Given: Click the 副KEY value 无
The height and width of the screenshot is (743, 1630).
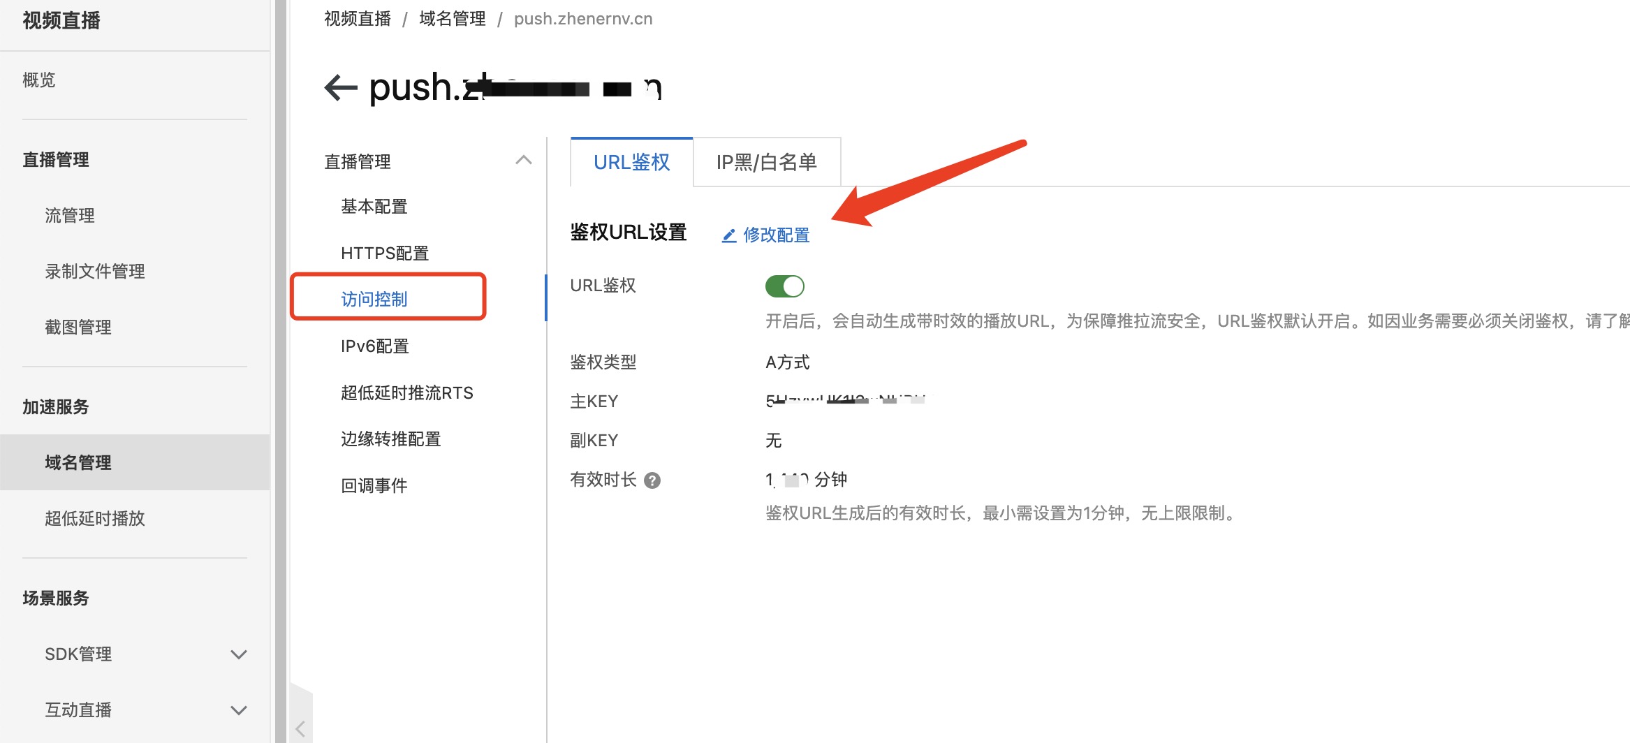Looking at the screenshot, I should pyautogui.click(x=774, y=441).
